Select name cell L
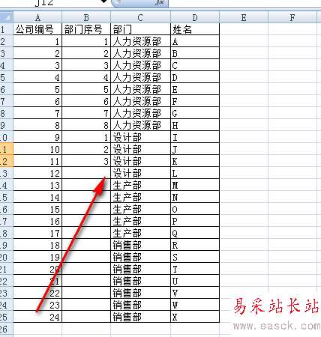Viewport: 321px width, 337px height. point(195,173)
